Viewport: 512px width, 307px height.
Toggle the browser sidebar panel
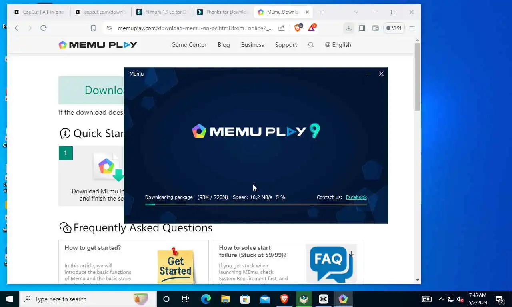pyautogui.click(x=362, y=28)
